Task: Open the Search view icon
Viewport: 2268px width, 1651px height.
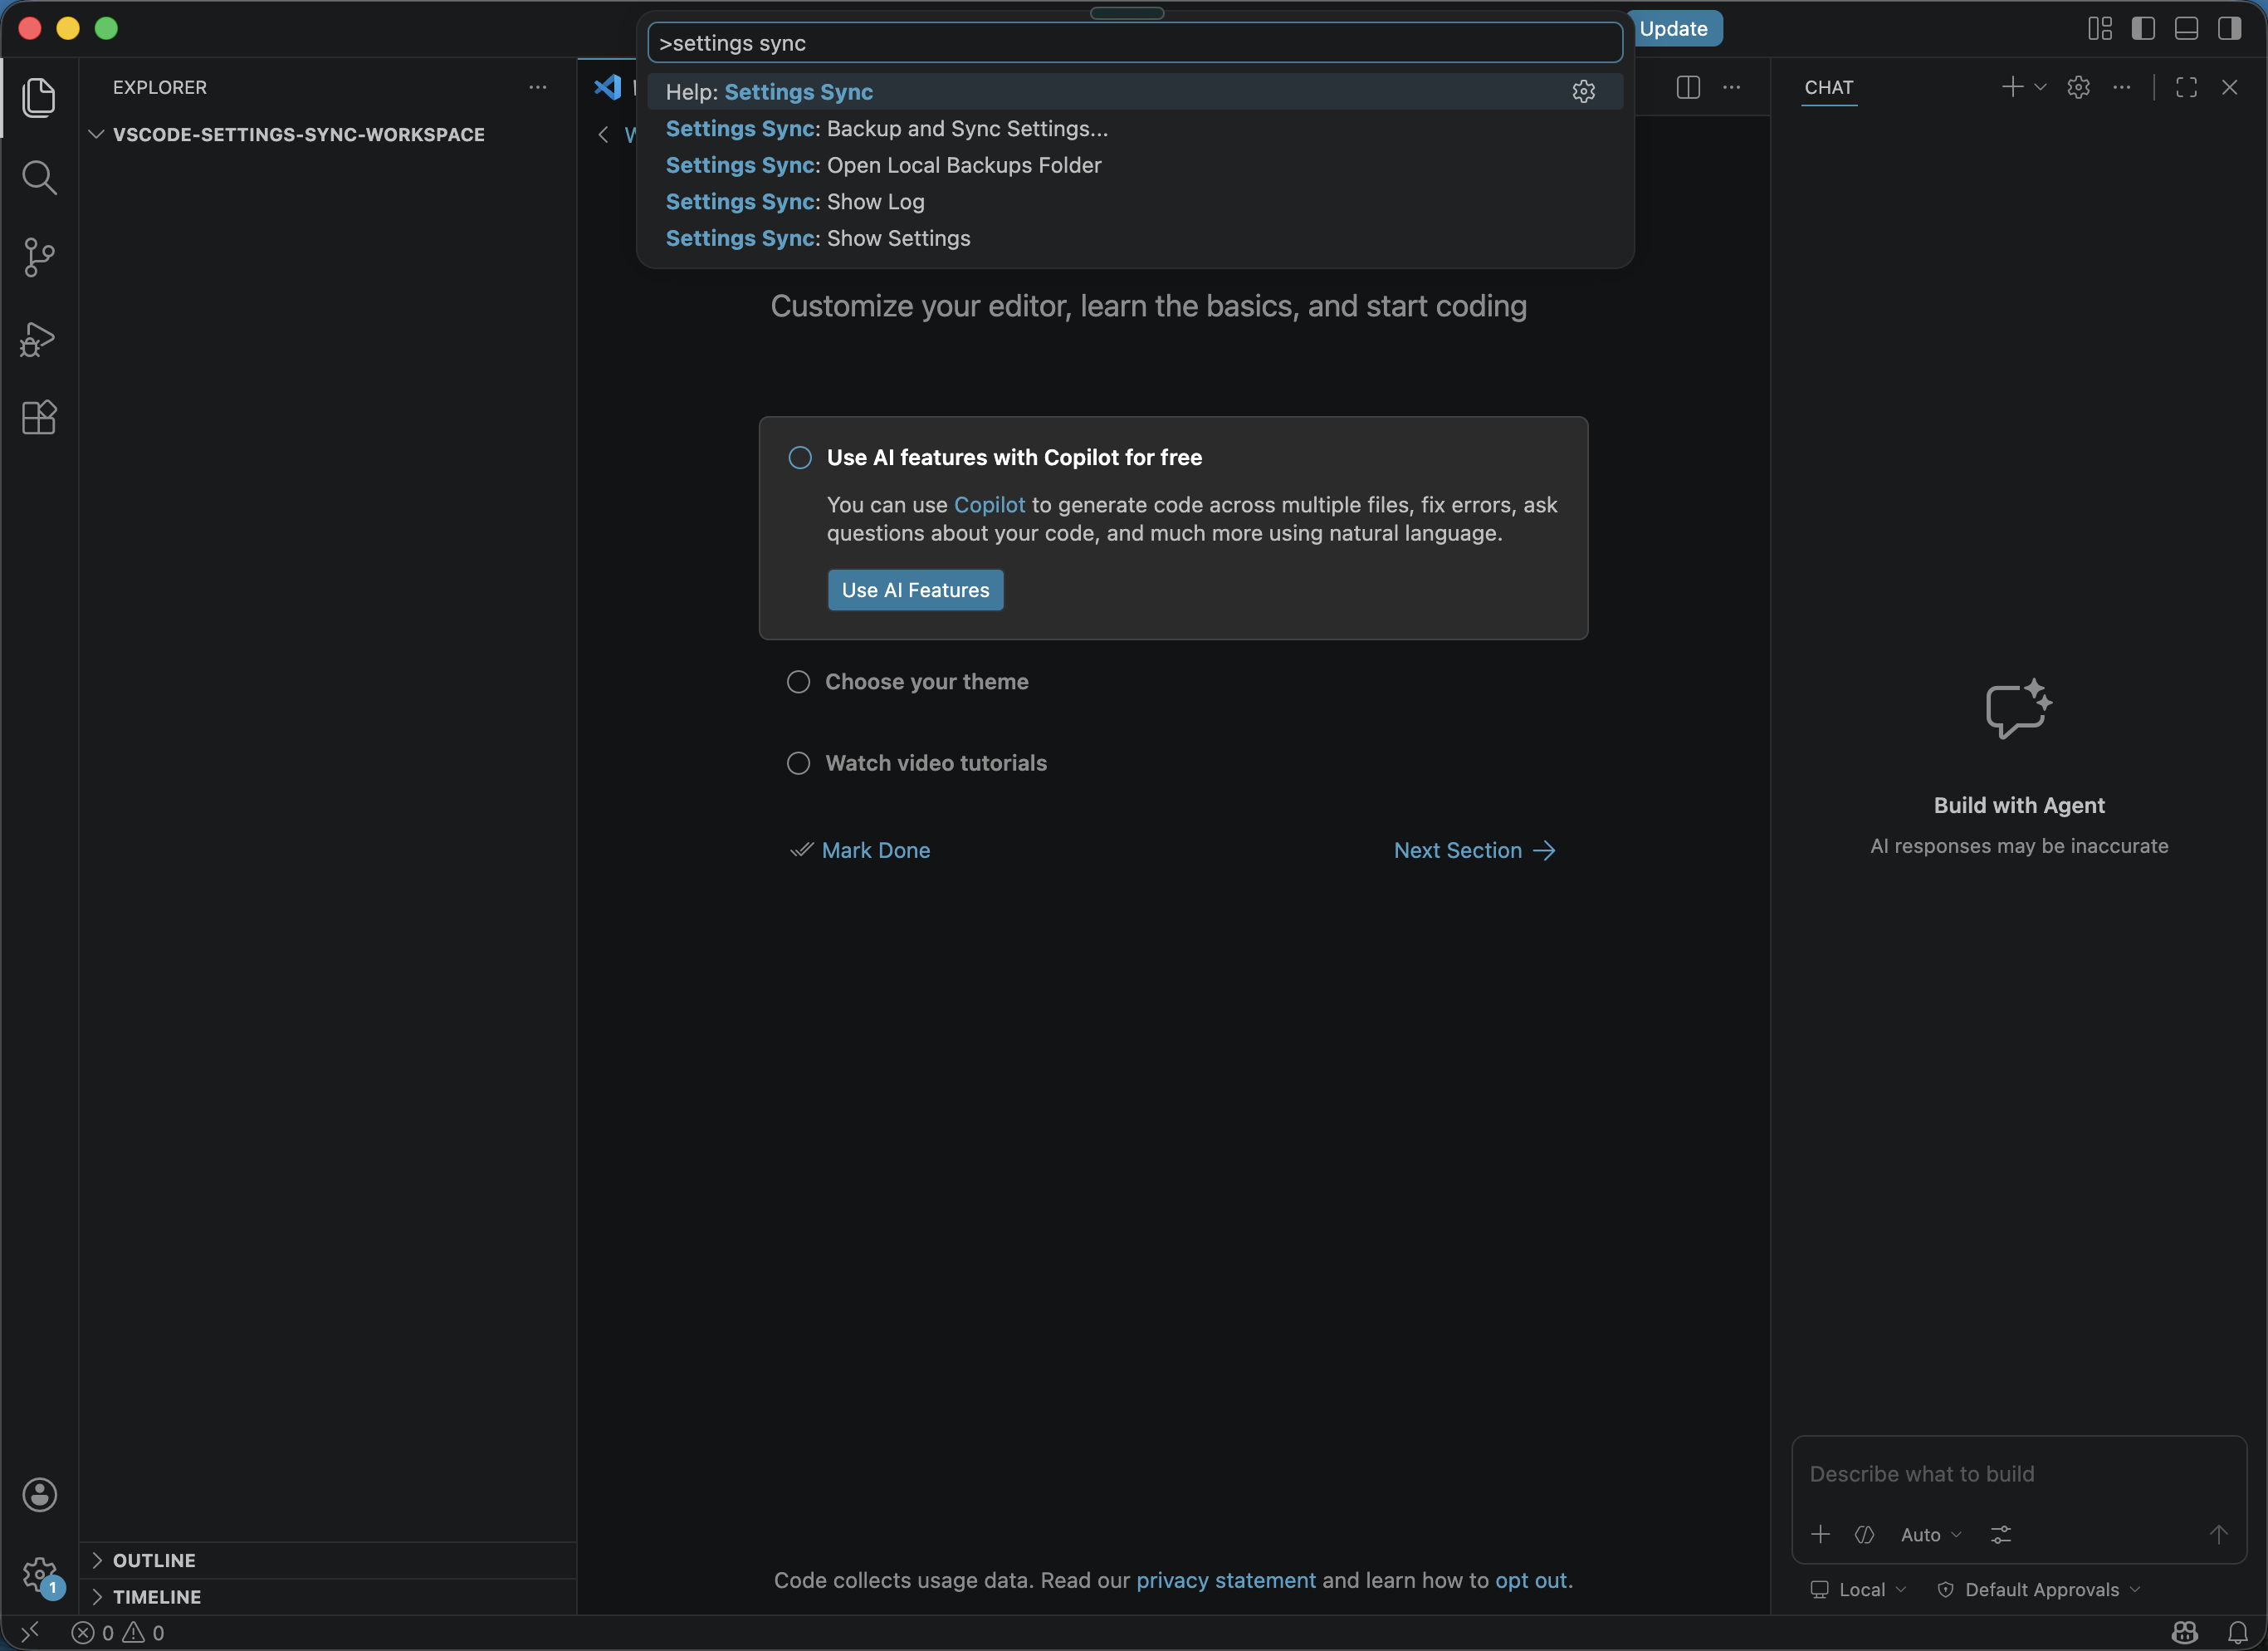Action: 39,178
